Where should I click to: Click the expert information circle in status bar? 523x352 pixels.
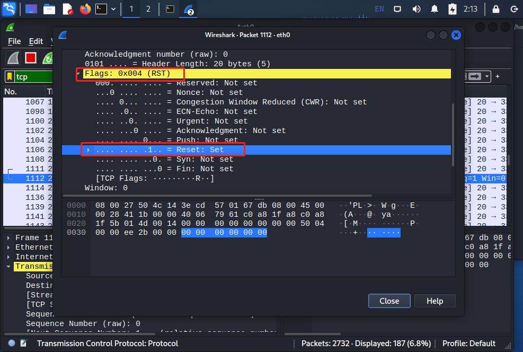(x=12, y=344)
